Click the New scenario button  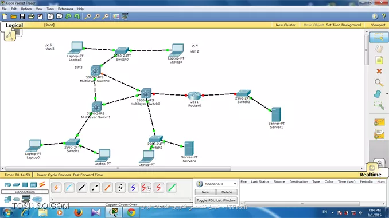click(205, 192)
